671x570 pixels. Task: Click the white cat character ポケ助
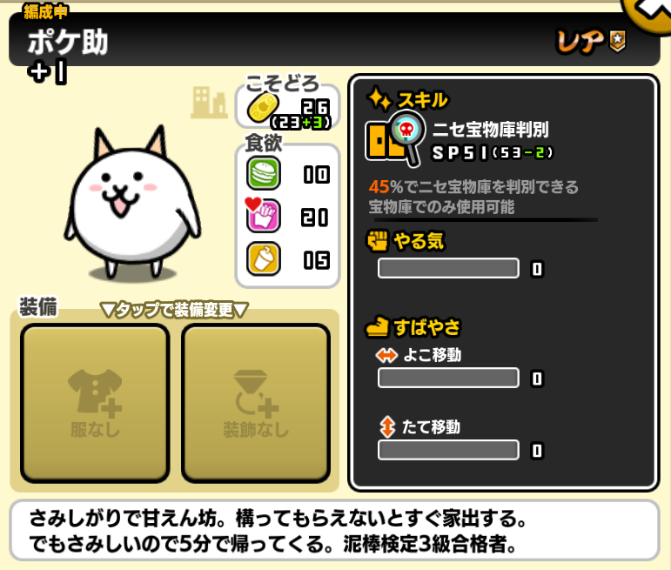coord(132,203)
